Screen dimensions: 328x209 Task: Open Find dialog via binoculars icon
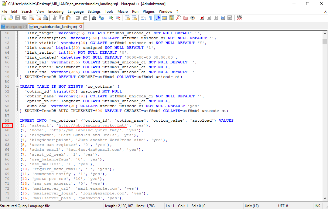pos(94,18)
